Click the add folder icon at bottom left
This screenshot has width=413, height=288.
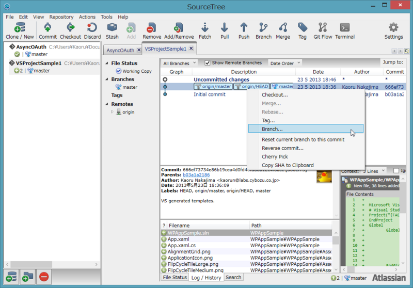tap(28, 277)
